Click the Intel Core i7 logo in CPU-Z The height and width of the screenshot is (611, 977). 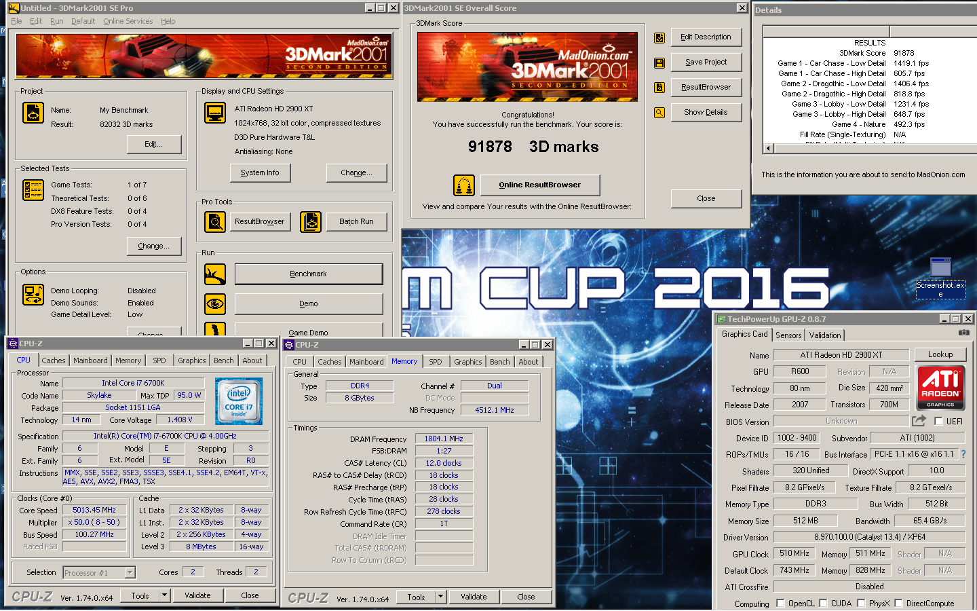(239, 402)
